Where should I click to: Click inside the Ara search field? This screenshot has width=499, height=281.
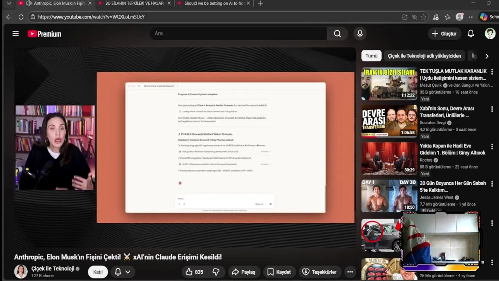(x=238, y=34)
